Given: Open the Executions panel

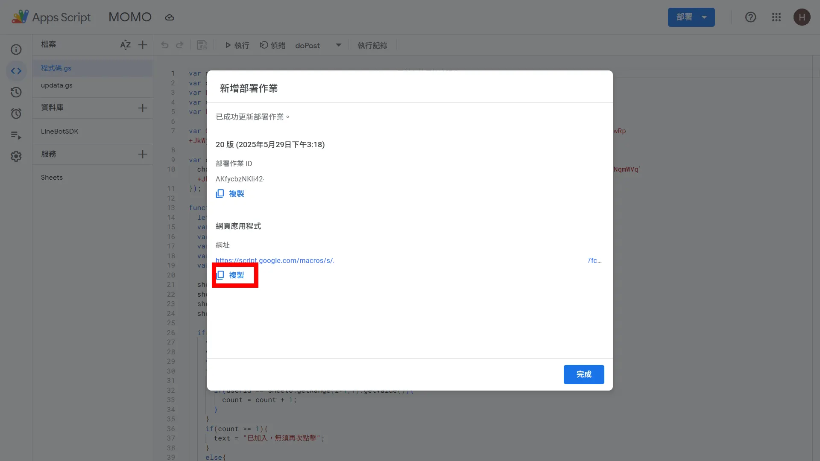Looking at the screenshot, I should point(16,135).
